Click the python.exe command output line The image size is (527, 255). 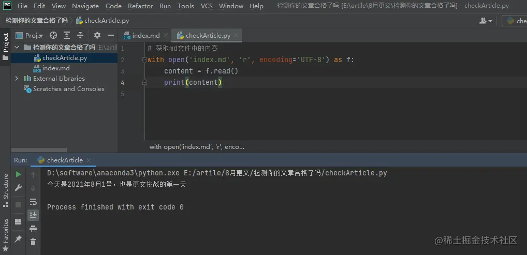pos(217,173)
